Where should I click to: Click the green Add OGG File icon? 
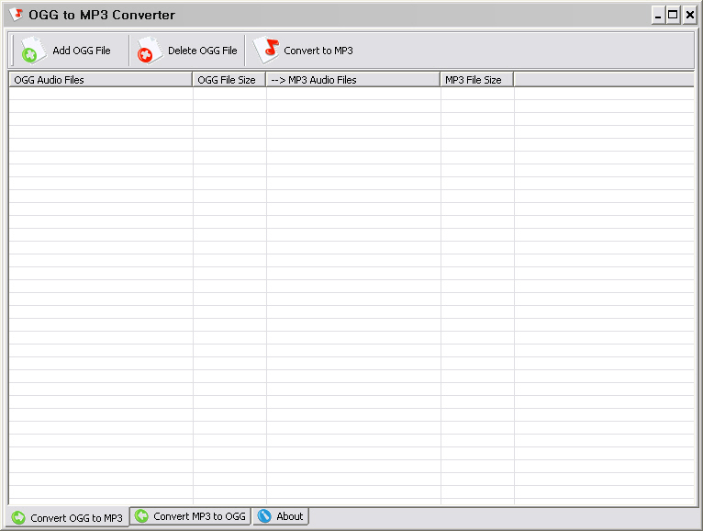[x=32, y=51]
